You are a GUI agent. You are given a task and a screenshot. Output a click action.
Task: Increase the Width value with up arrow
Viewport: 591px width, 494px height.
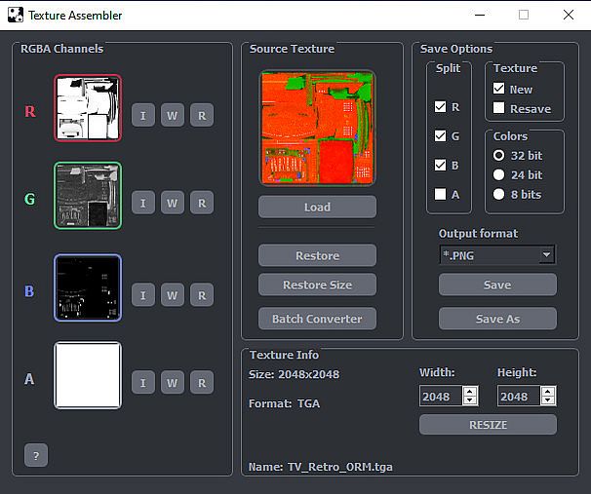470,392
